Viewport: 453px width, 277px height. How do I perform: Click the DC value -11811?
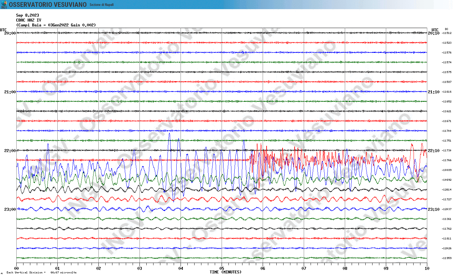pos(446,239)
